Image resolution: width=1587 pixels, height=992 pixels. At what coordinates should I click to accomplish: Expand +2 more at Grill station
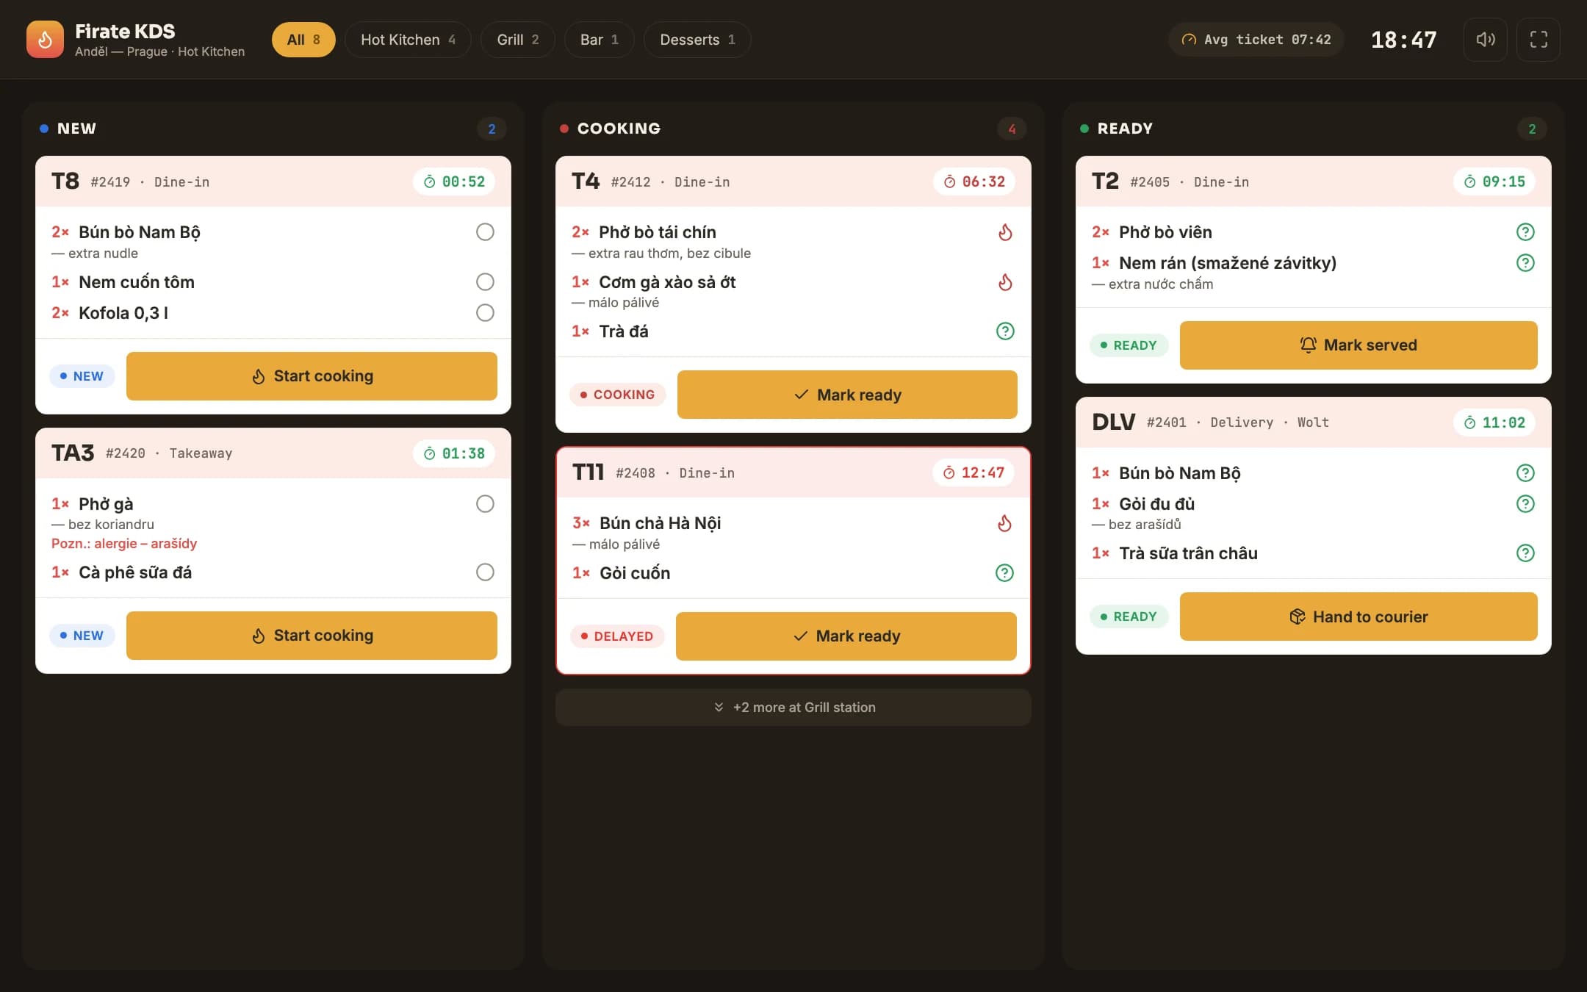click(794, 708)
